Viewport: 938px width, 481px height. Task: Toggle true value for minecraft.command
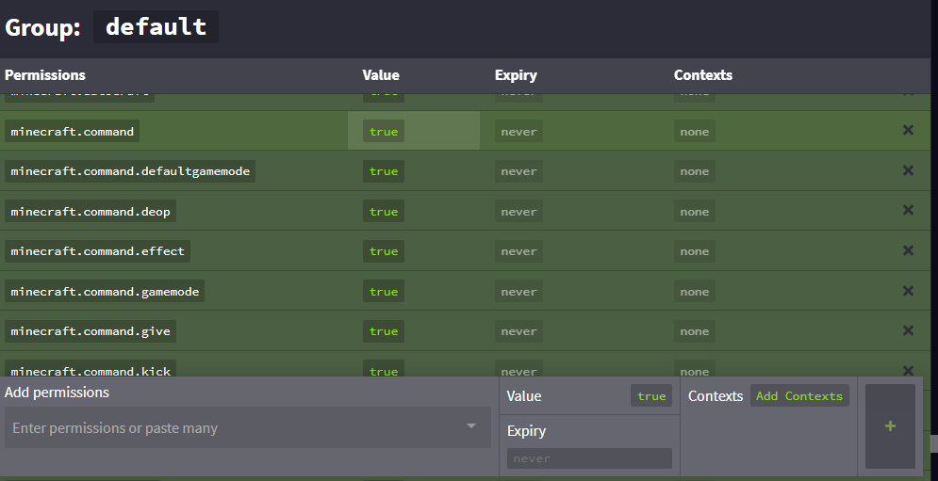384,132
